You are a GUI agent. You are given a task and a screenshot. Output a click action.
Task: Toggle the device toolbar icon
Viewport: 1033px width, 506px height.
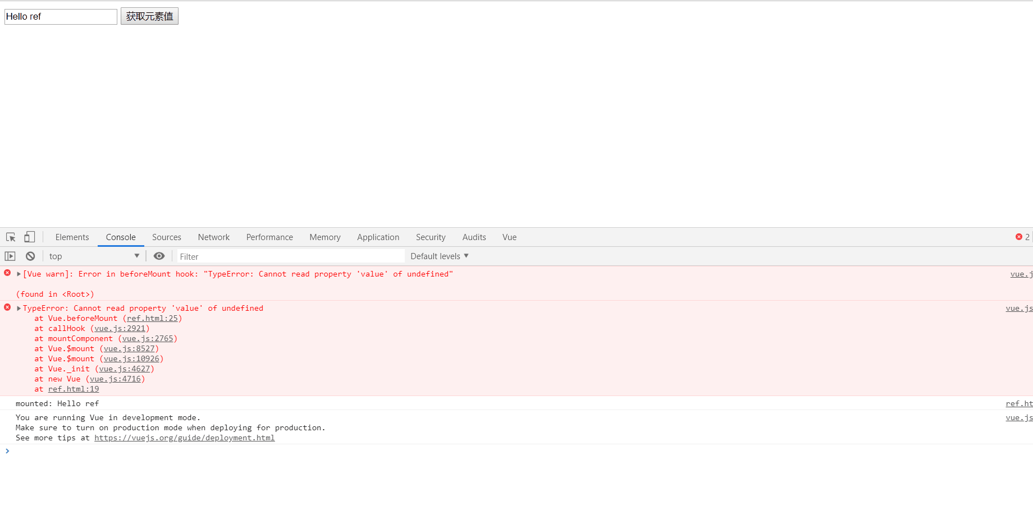click(30, 237)
